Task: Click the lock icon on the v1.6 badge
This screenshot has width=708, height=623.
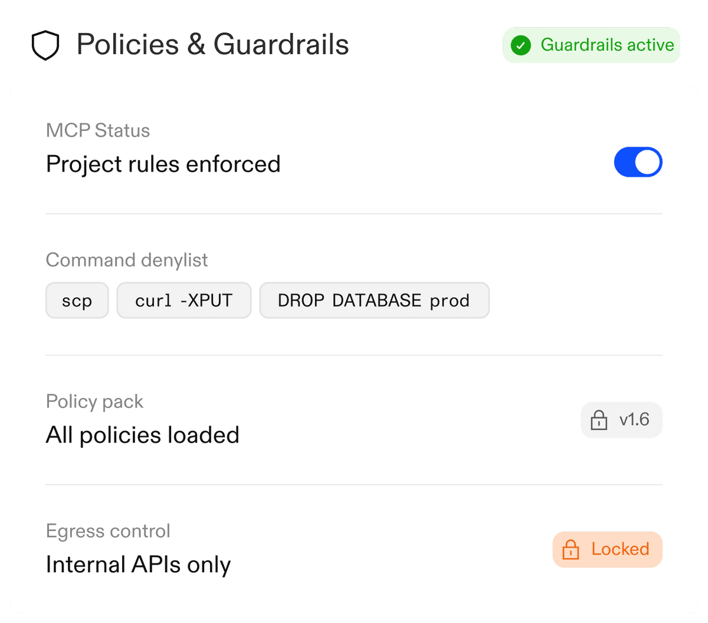Action: click(x=599, y=420)
